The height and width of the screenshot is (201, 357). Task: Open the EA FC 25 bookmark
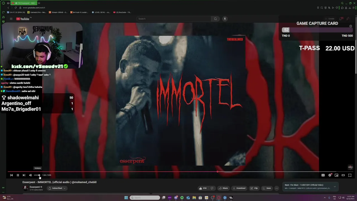[x=16, y=12]
